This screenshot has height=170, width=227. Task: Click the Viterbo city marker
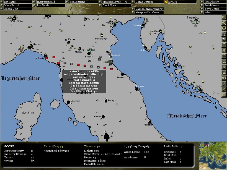[x=103, y=117]
